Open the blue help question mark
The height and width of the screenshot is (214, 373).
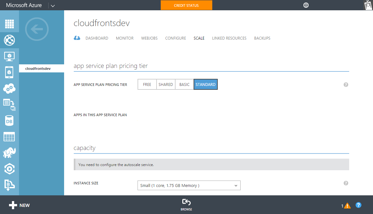tap(359, 205)
